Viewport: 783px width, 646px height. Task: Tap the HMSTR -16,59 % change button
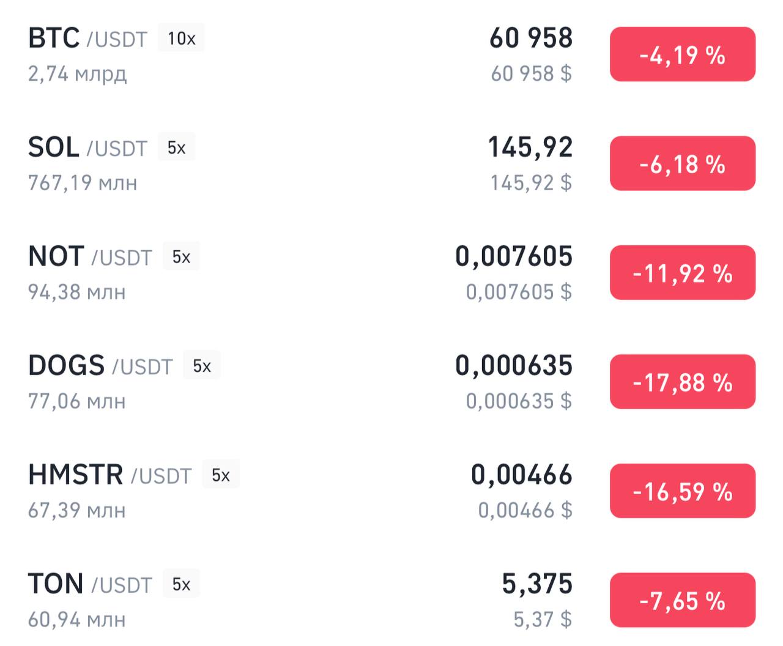[682, 491]
